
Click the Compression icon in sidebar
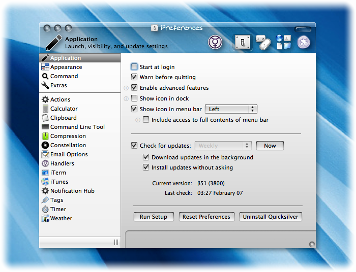[45, 136]
